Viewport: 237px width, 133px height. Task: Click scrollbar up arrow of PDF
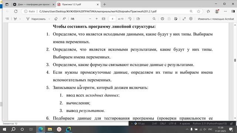[235, 25]
